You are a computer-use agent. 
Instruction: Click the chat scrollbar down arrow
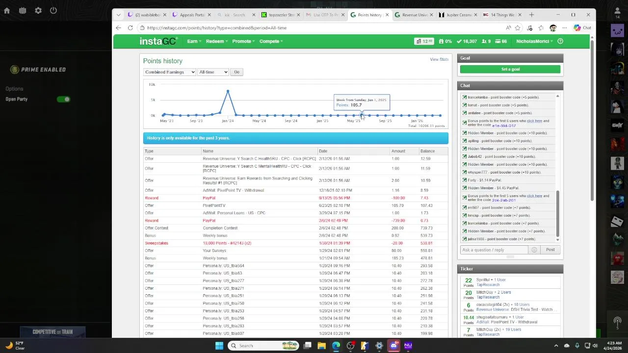(557, 240)
